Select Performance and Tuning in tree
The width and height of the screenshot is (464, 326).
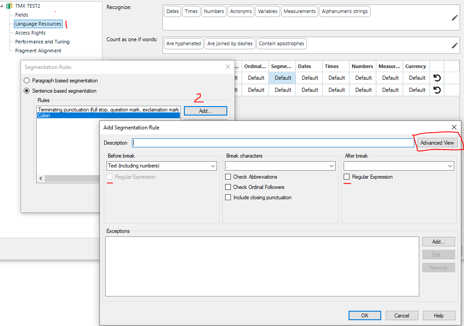click(x=43, y=42)
